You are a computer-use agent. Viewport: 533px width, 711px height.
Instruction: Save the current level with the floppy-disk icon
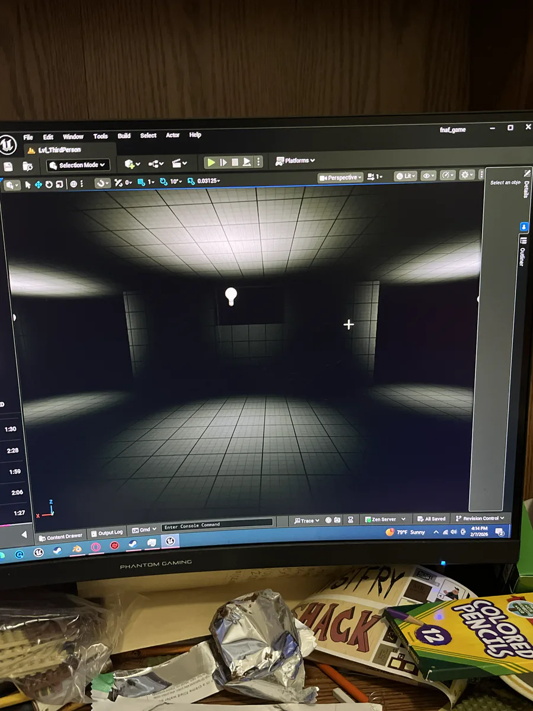8,166
